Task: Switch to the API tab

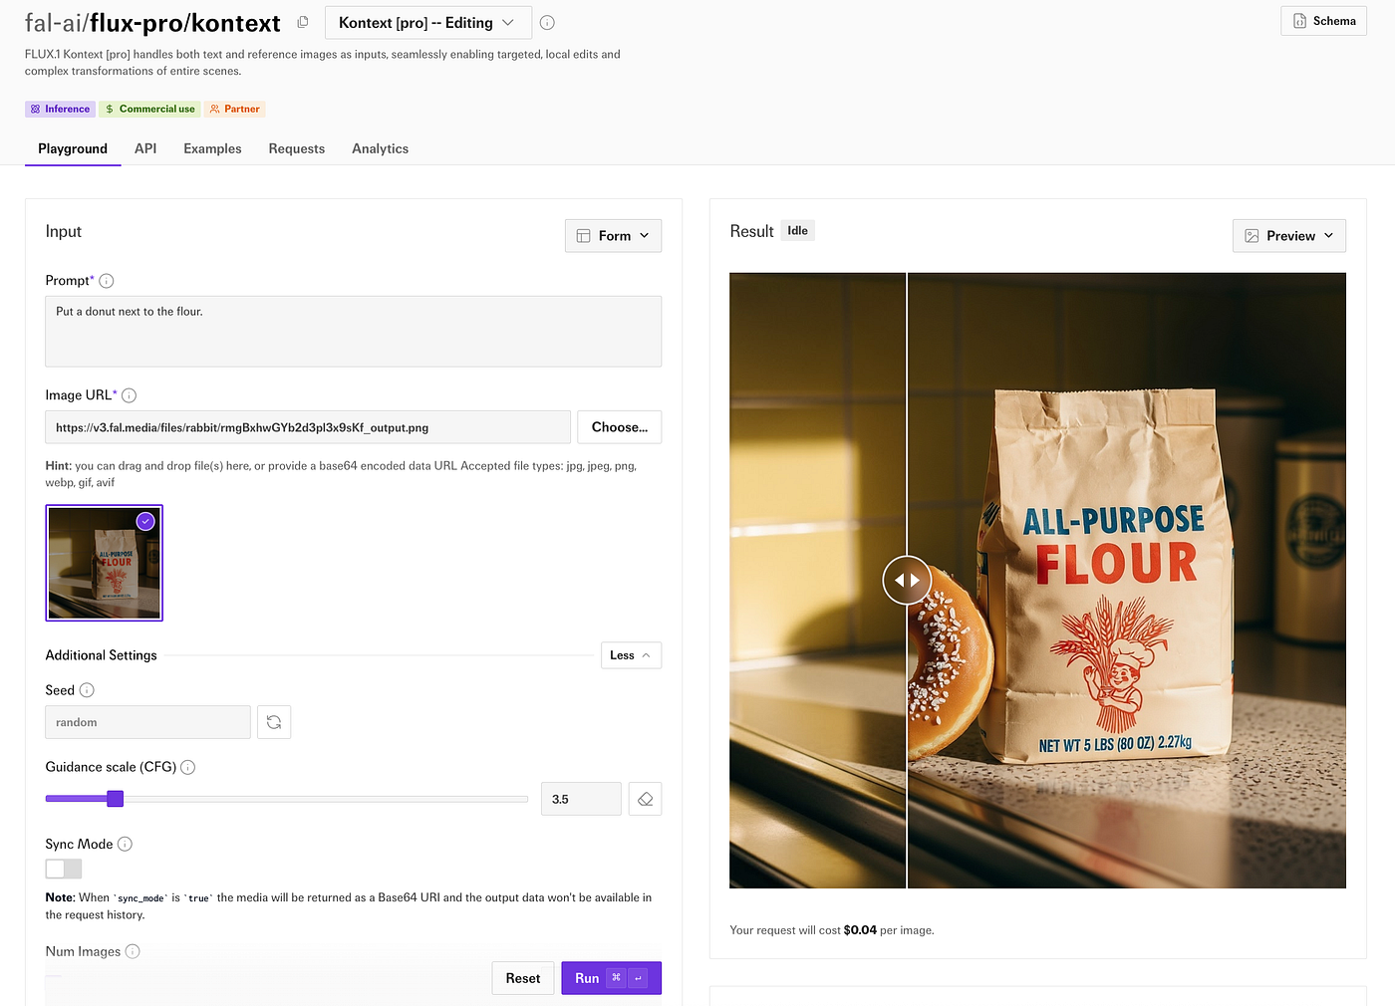Action: 145,148
